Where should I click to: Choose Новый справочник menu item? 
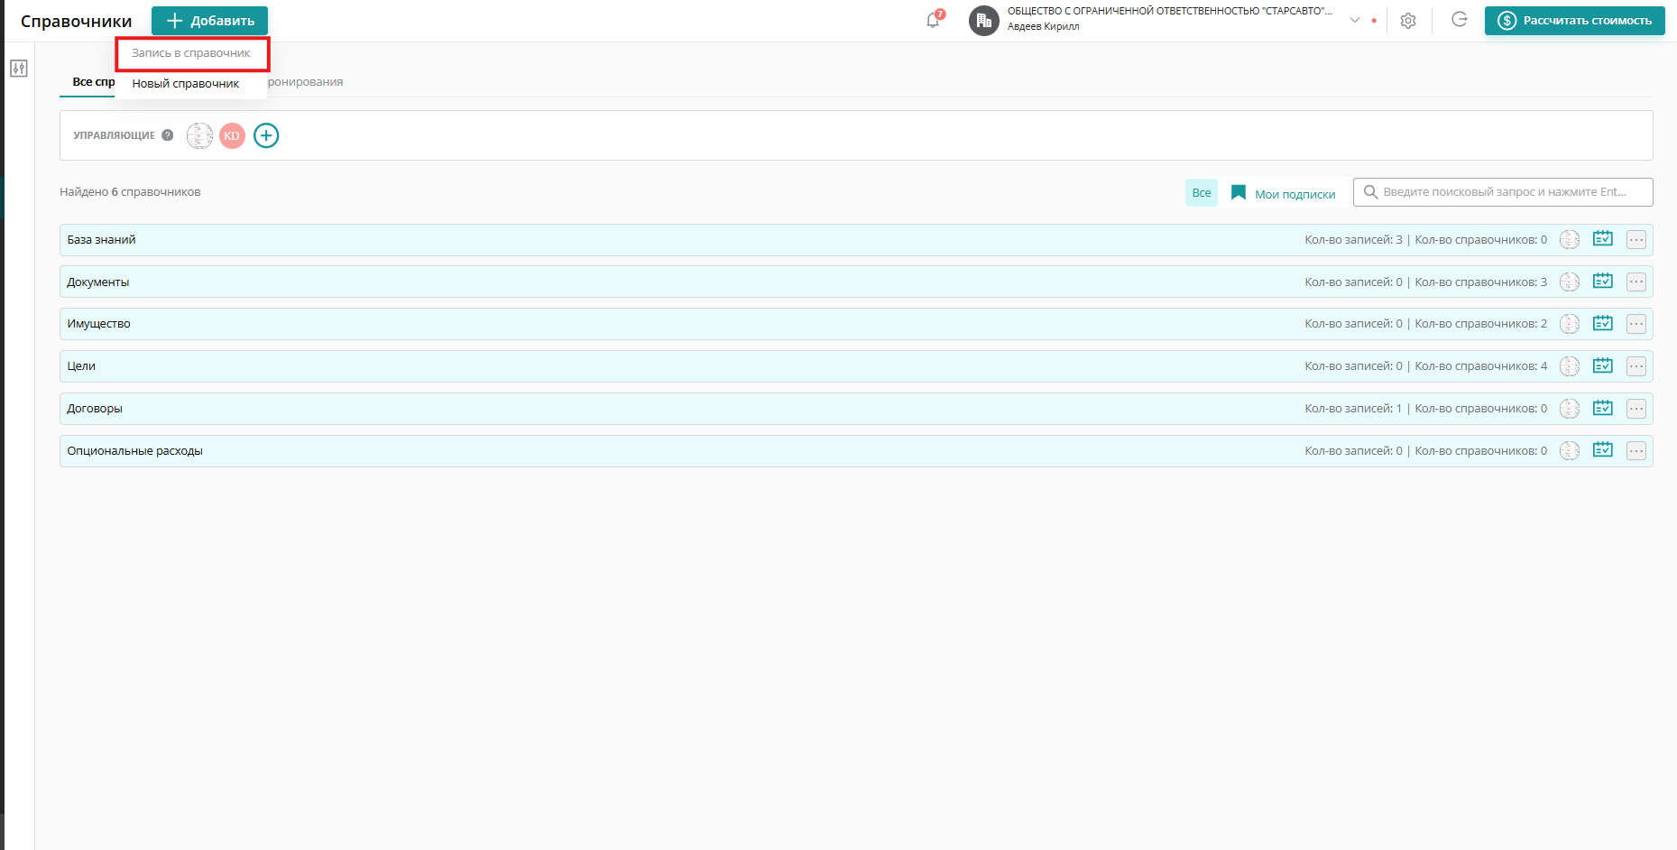point(186,84)
